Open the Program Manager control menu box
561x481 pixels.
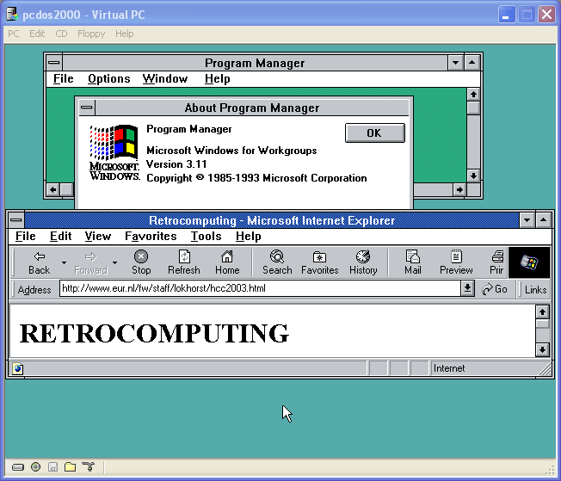[x=54, y=63]
